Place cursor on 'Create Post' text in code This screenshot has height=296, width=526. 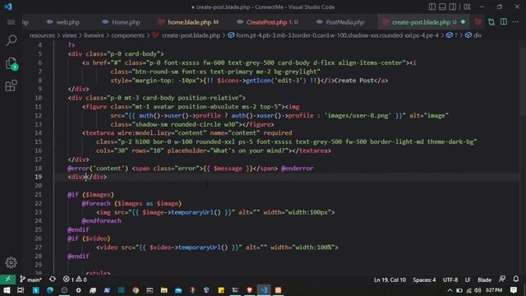tap(354, 81)
